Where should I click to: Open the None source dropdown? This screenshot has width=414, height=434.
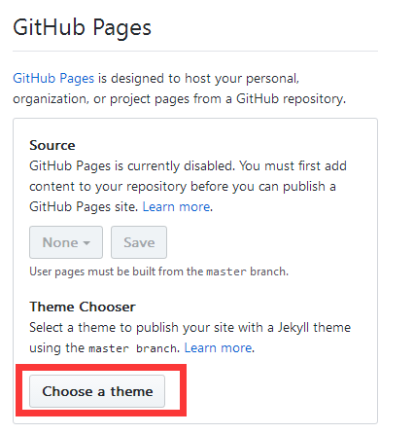click(x=66, y=242)
